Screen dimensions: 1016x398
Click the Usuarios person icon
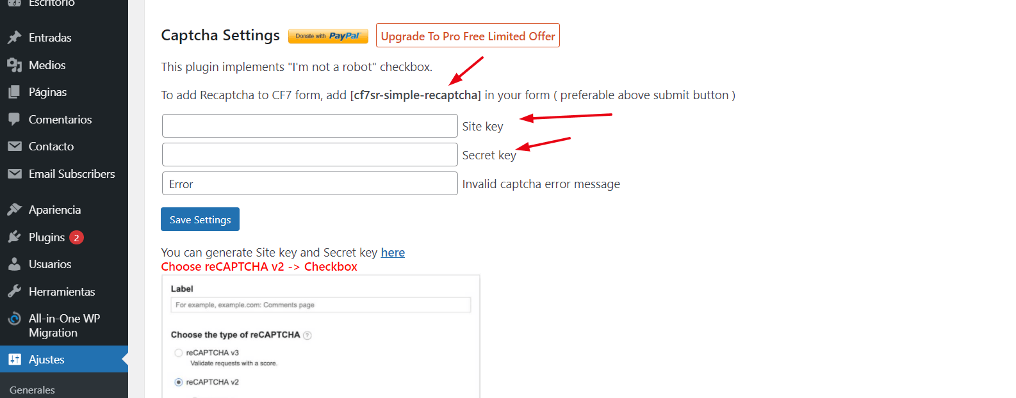click(15, 264)
